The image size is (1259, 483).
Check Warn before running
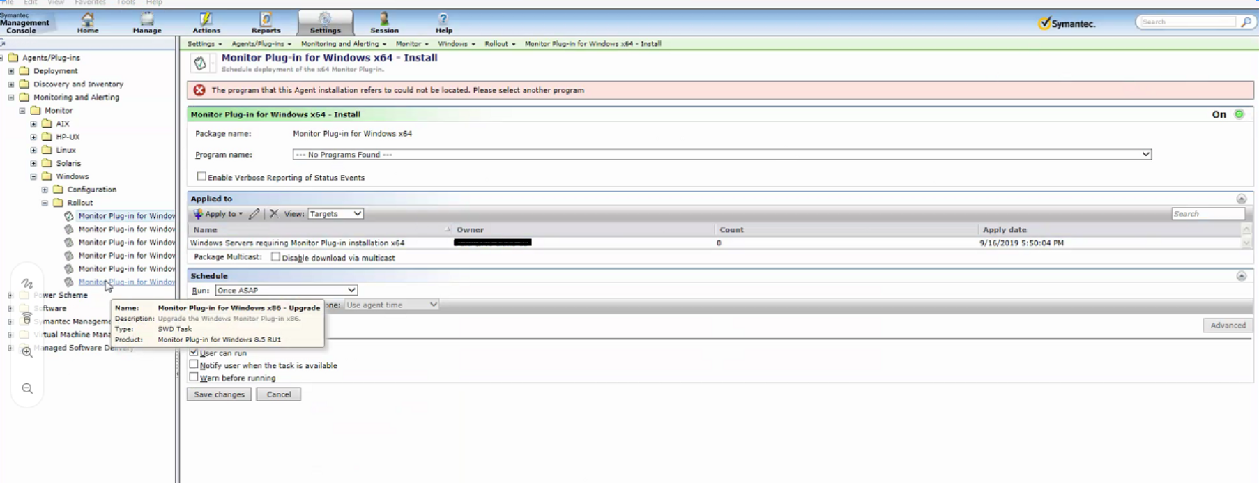click(x=194, y=377)
